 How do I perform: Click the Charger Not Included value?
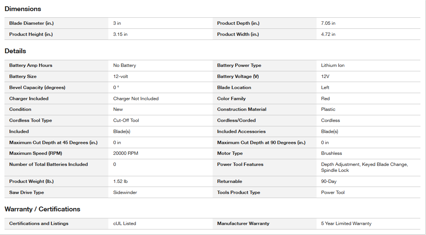point(136,99)
